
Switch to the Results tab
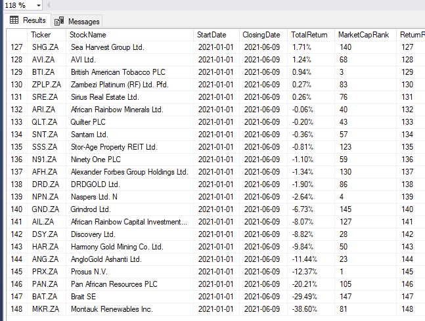click(x=28, y=20)
